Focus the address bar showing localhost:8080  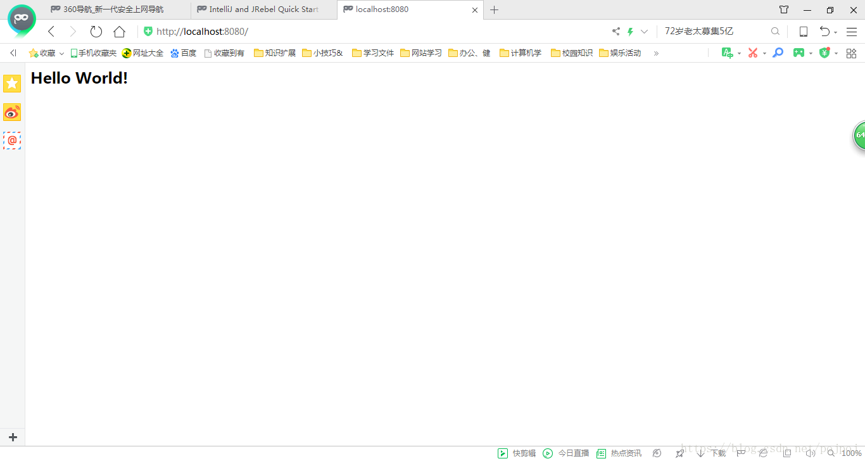pyautogui.click(x=374, y=31)
